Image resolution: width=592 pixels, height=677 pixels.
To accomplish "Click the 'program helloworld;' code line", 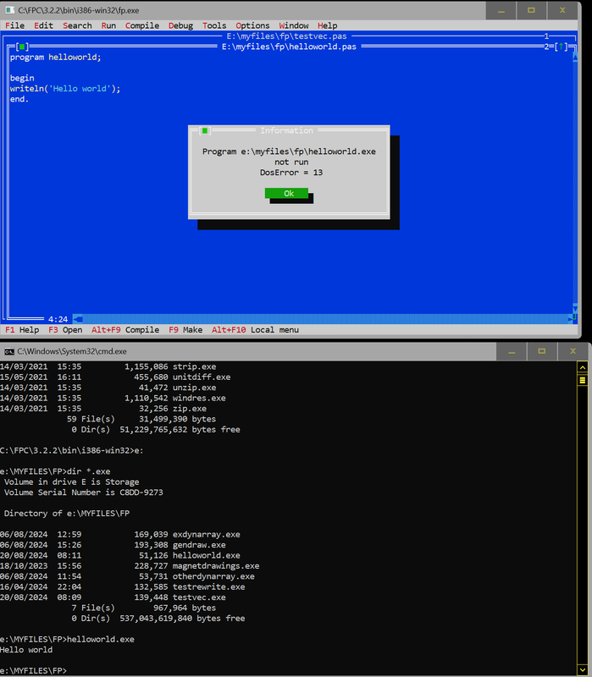I will point(55,57).
